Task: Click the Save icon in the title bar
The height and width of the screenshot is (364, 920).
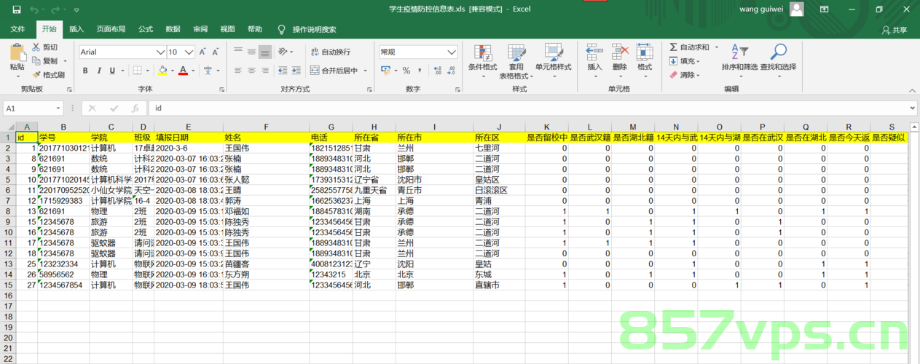Action: pyautogui.click(x=15, y=9)
